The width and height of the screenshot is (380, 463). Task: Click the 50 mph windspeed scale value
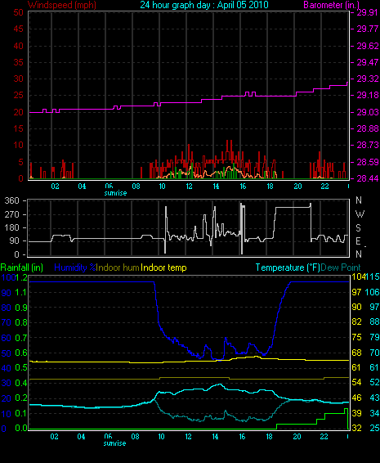click(x=18, y=12)
